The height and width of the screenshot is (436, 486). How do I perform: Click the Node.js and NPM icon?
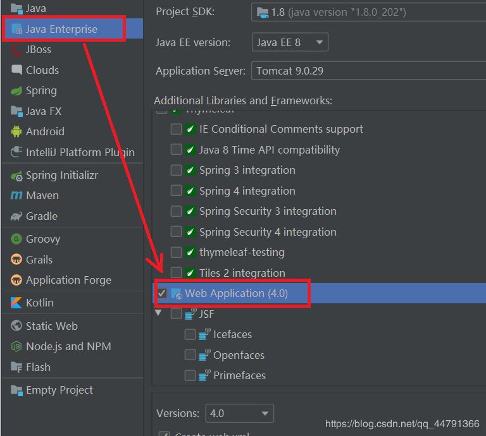click(x=16, y=347)
